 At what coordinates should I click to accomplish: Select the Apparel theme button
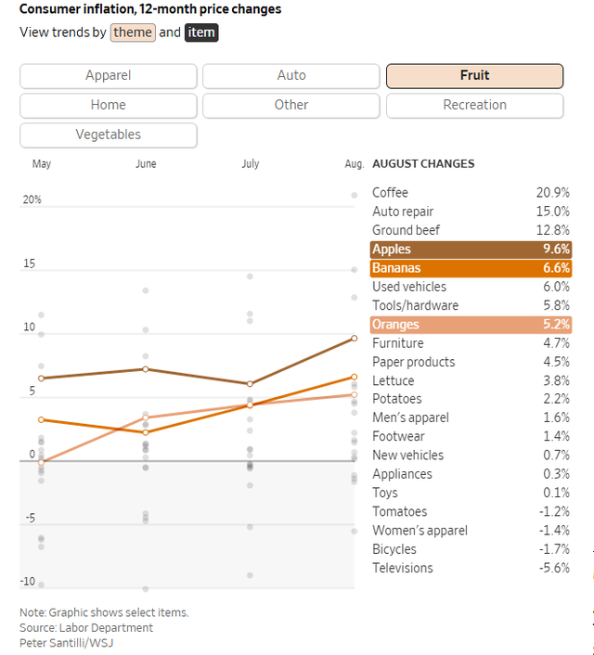(109, 76)
